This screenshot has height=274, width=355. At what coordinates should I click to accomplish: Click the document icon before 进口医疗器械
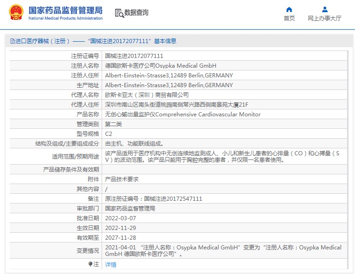click(12, 41)
